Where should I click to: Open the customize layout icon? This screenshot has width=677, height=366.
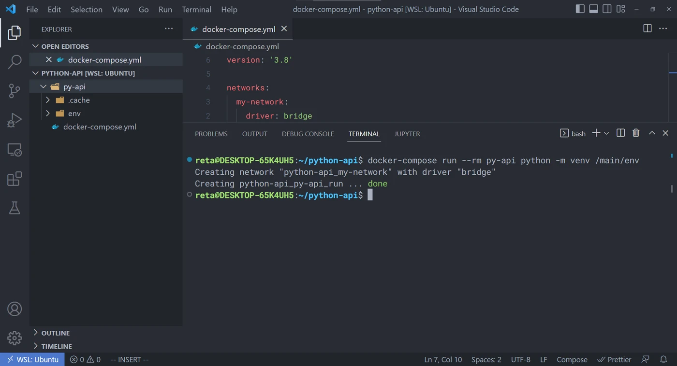click(621, 9)
